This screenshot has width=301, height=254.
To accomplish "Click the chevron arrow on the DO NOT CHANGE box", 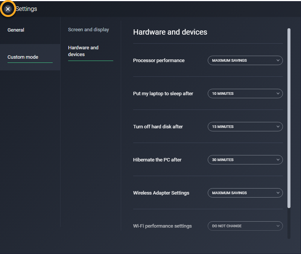I will (278, 226).
